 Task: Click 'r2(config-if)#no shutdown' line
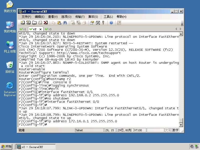[x=44, y=98]
